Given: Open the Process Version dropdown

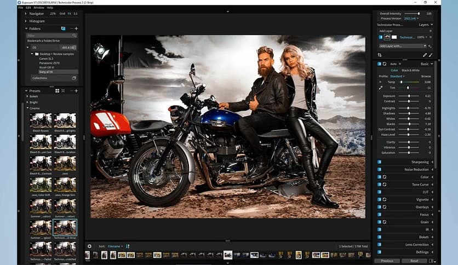Looking at the screenshot, I should (411, 19).
